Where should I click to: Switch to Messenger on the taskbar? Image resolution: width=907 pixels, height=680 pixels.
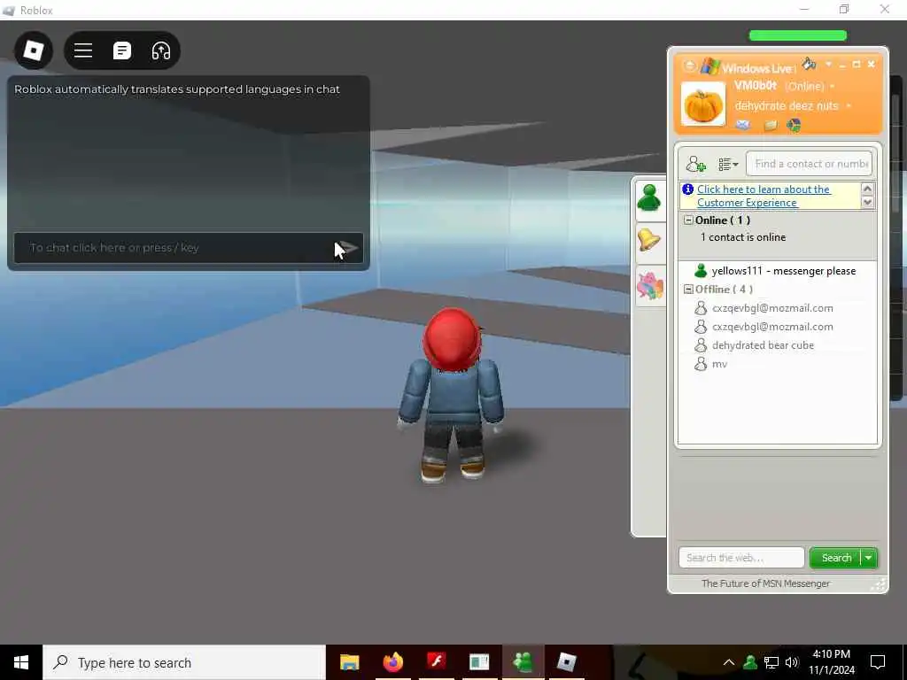coord(523,662)
